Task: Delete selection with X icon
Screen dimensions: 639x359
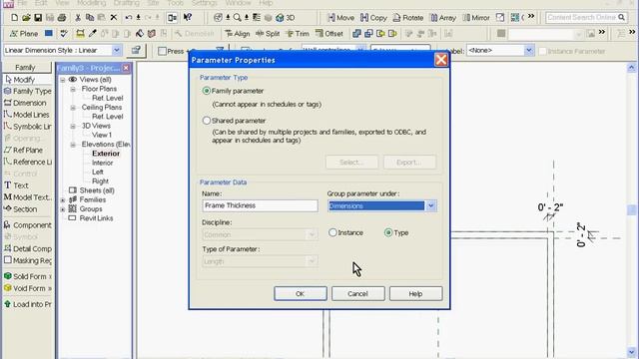Action: click(114, 18)
